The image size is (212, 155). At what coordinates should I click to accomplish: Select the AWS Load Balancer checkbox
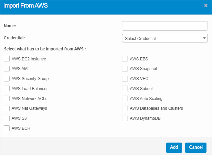pos(7,89)
